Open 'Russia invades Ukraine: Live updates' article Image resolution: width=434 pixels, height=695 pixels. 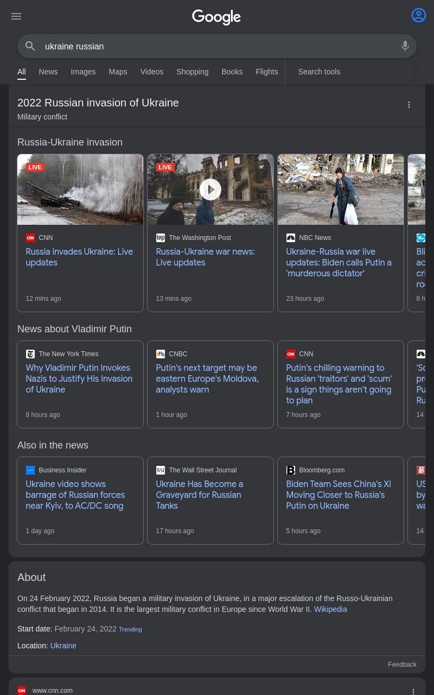pyautogui.click(x=79, y=257)
